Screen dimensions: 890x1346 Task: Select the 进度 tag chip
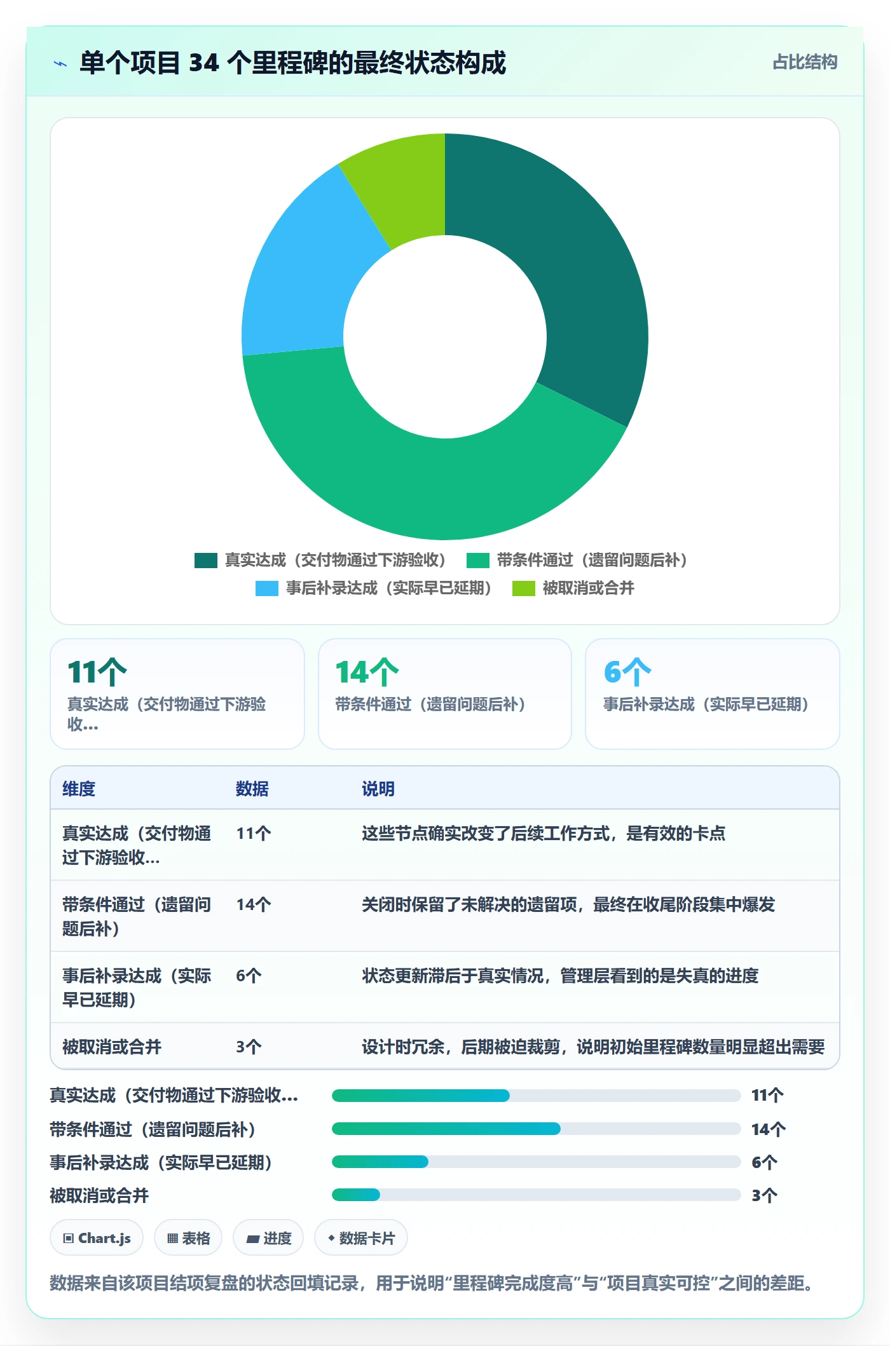268,1238
